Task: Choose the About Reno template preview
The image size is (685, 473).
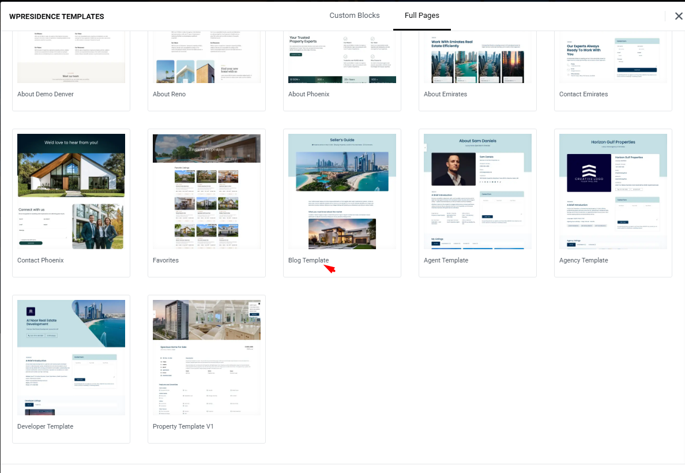Action: tap(206, 58)
